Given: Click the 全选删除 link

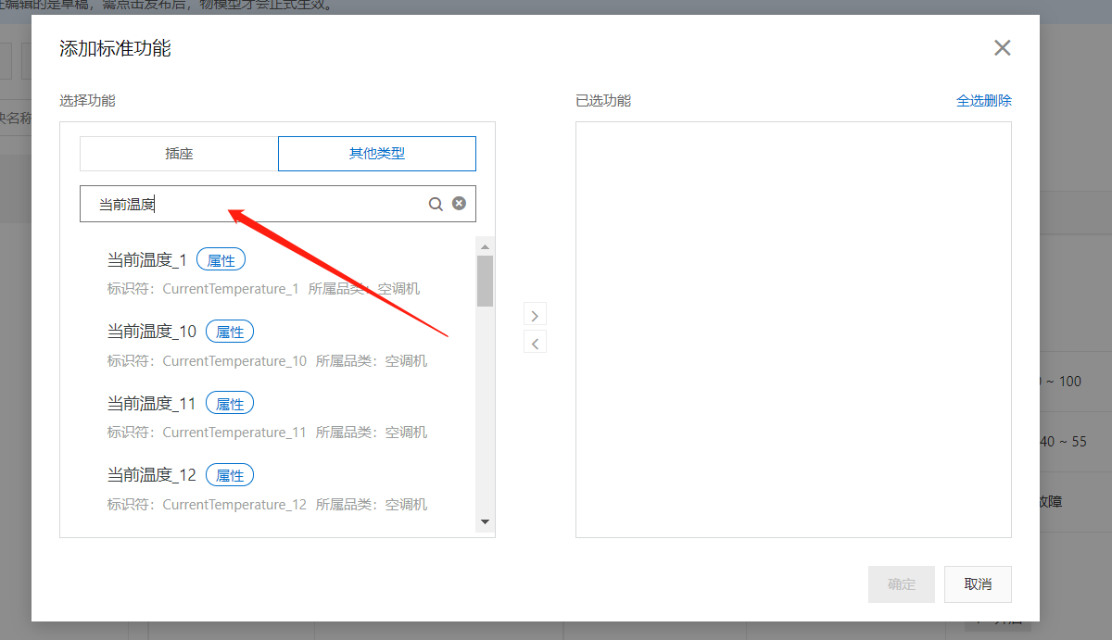Looking at the screenshot, I should click(984, 100).
